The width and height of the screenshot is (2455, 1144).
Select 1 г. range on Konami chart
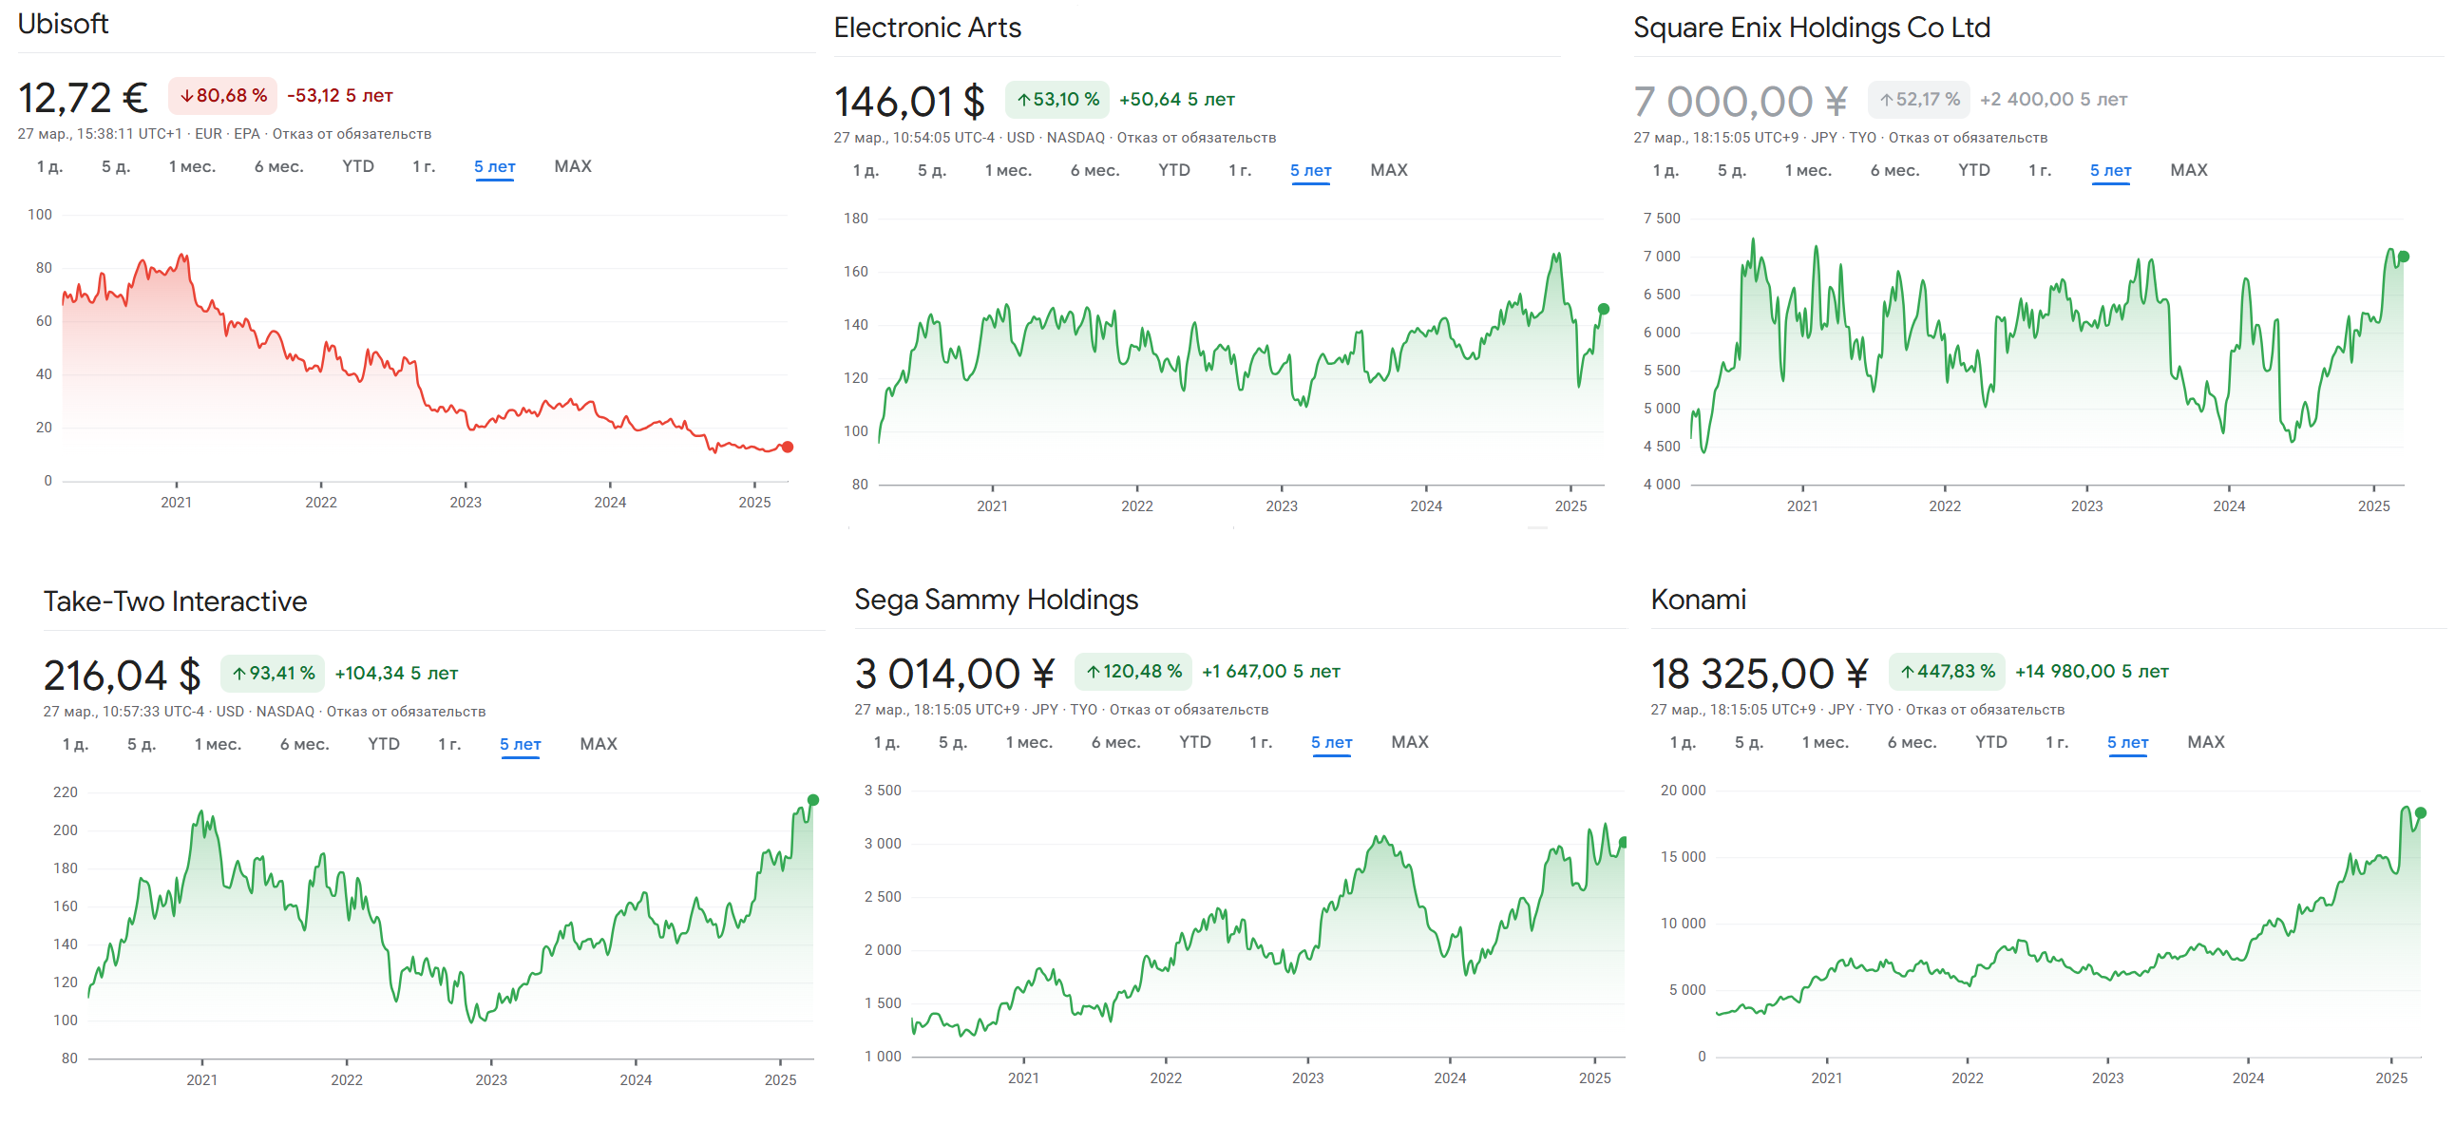click(2058, 742)
